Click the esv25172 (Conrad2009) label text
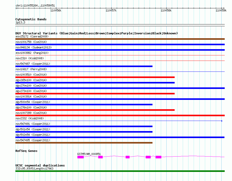Viewport: 232px width, 181px height. [32, 36]
